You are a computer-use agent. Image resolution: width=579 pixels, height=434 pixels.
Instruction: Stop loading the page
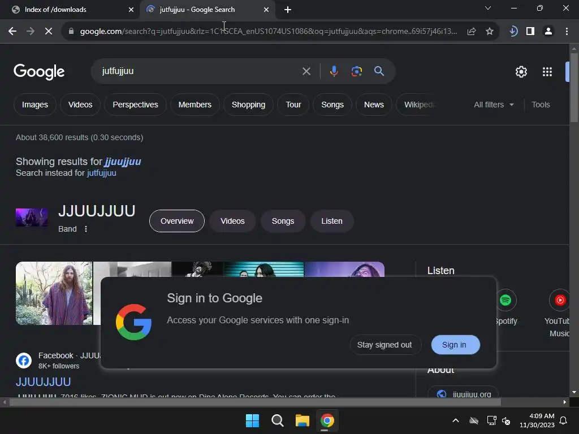click(x=49, y=32)
